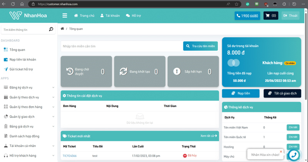
Task: Click the browser favorites star icon
Action: point(236,4)
